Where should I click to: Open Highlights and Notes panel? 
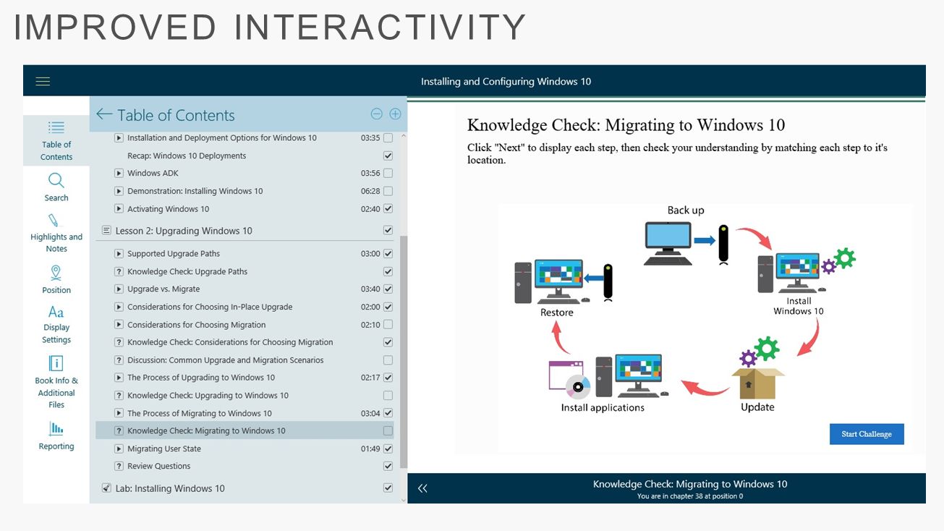pos(56,233)
